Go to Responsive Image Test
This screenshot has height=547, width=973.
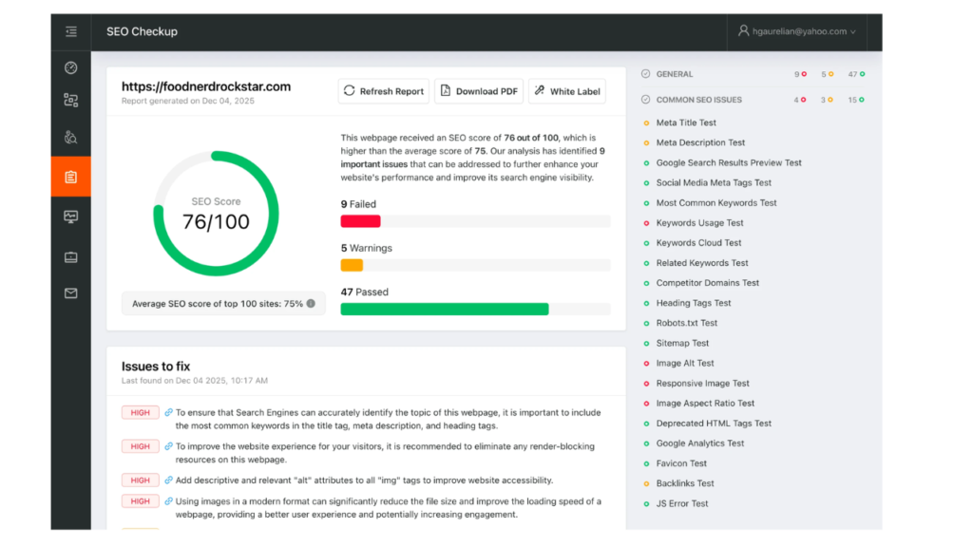click(702, 384)
